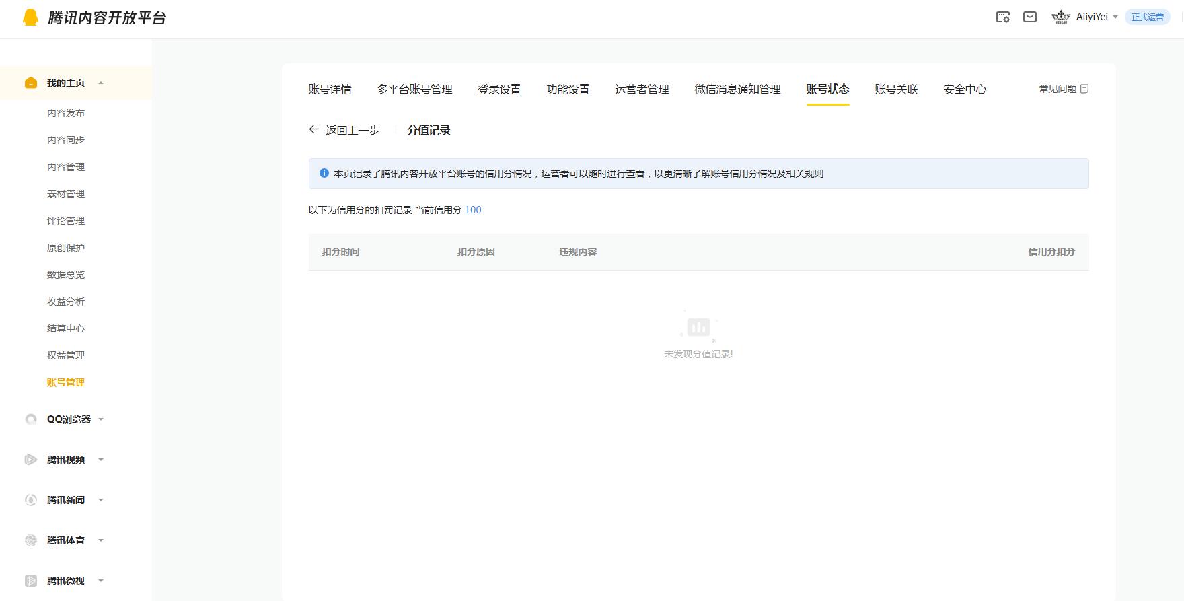The image size is (1184, 601).
Task: Click the 腾讯微视 icon in sidebar
Action: click(31, 581)
